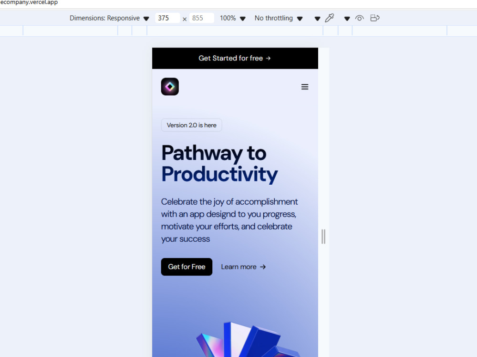Click the Get Started for free banner
The width and height of the screenshot is (477, 357).
pyautogui.click(x=235, y=58)
